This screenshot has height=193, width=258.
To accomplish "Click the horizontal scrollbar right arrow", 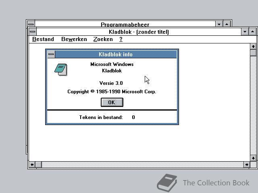I will coord(247,164).
